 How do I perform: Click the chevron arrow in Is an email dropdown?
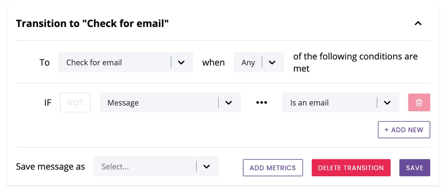pyautogui.click(x=387, y=103)
